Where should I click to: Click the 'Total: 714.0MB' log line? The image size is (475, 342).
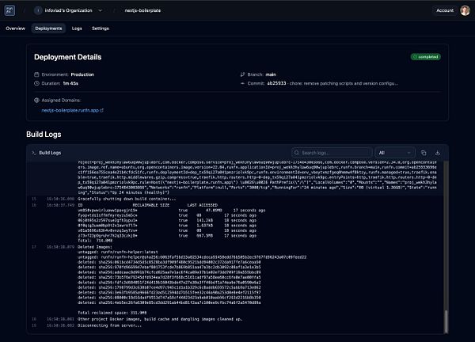95,241
